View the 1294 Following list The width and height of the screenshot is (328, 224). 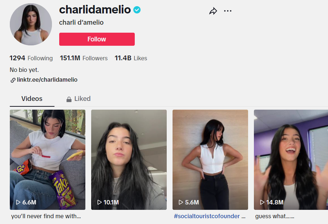tap(31, 58)
